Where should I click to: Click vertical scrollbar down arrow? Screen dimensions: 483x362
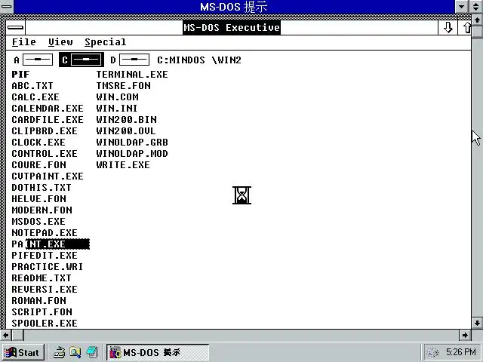[477, 323]
